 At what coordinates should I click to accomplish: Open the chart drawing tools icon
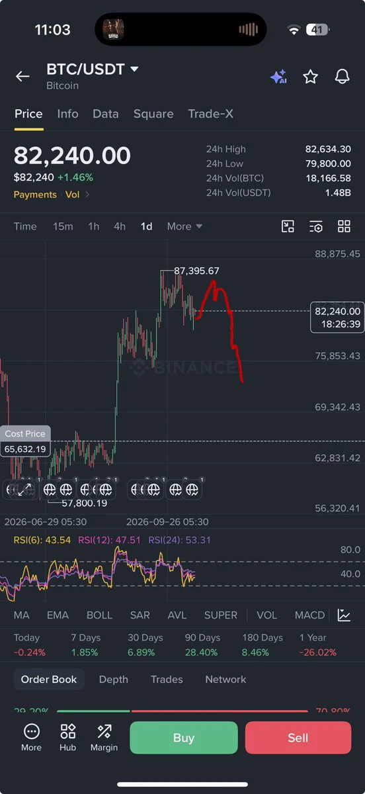coord(288,226)
